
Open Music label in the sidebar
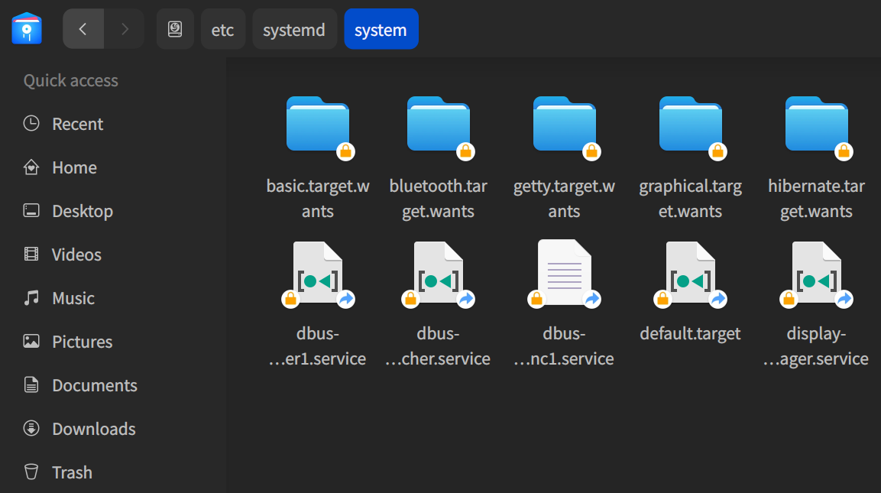coord(73,298)
